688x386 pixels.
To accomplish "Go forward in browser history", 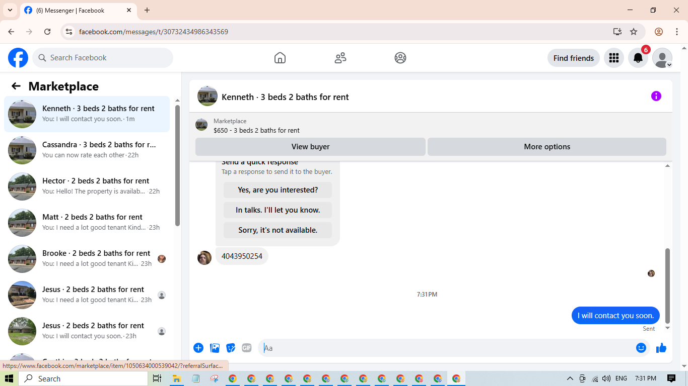I will 29,32.
